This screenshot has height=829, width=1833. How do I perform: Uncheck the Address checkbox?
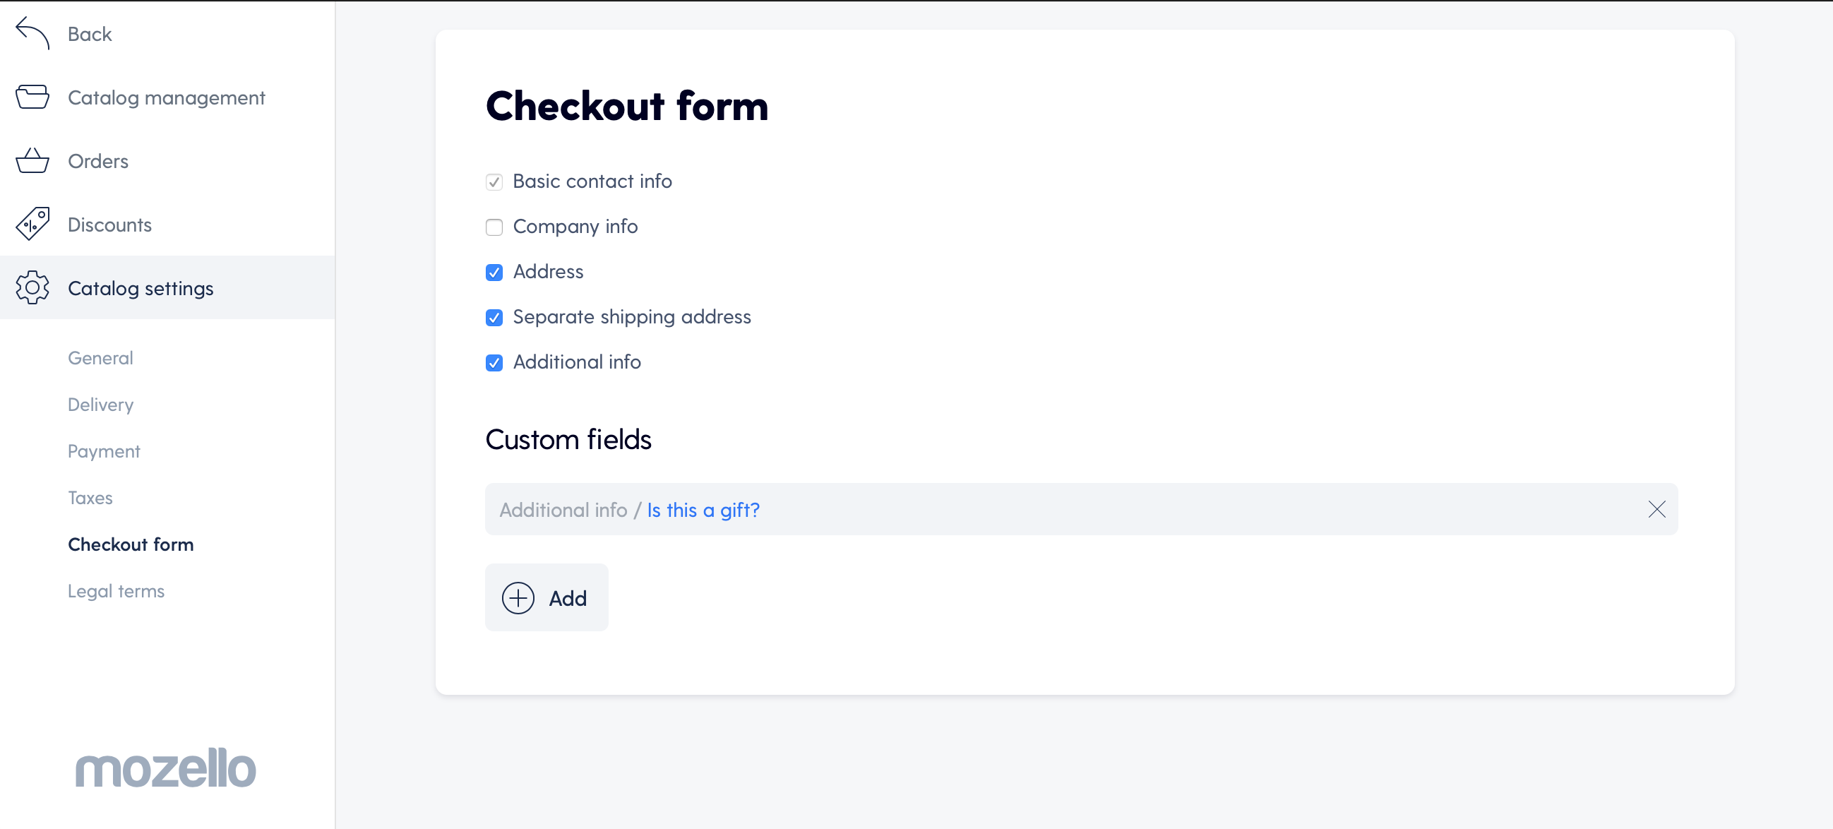pyautogui.click(x=494, y=272)
